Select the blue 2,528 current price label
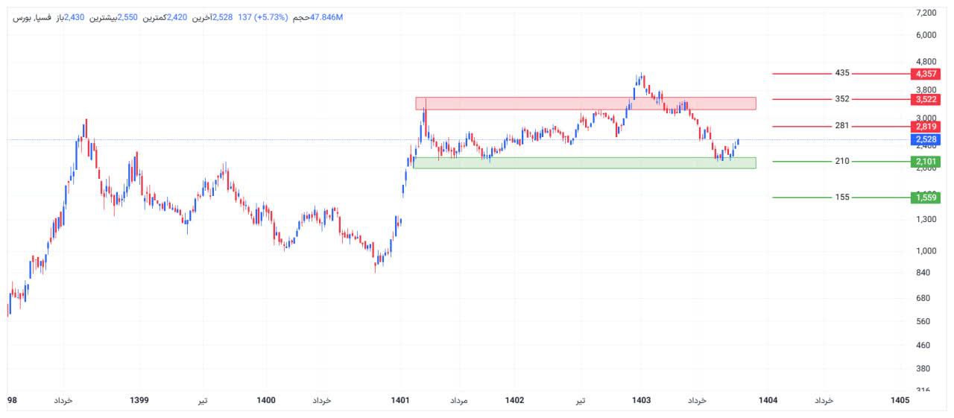Viewport: 954px width, 418px height. click(925, 139)
